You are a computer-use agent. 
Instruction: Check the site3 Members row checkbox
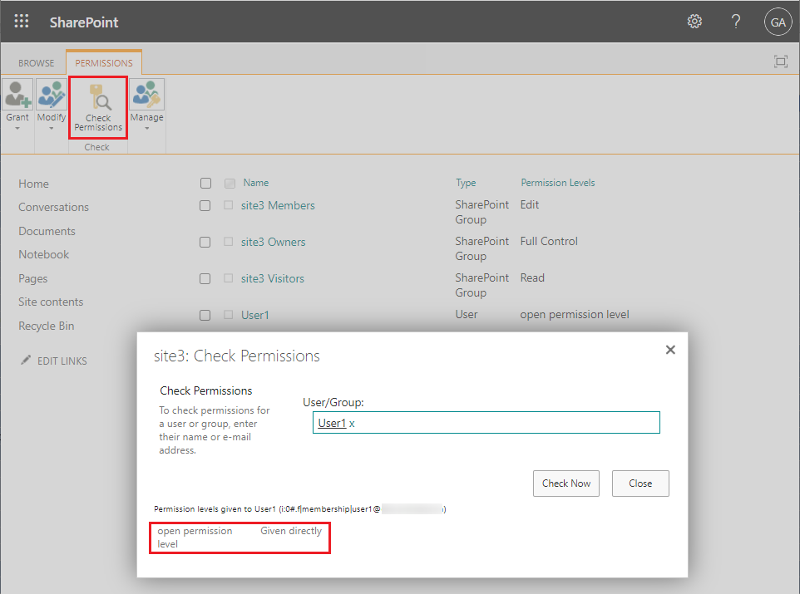tap(205, 205)
